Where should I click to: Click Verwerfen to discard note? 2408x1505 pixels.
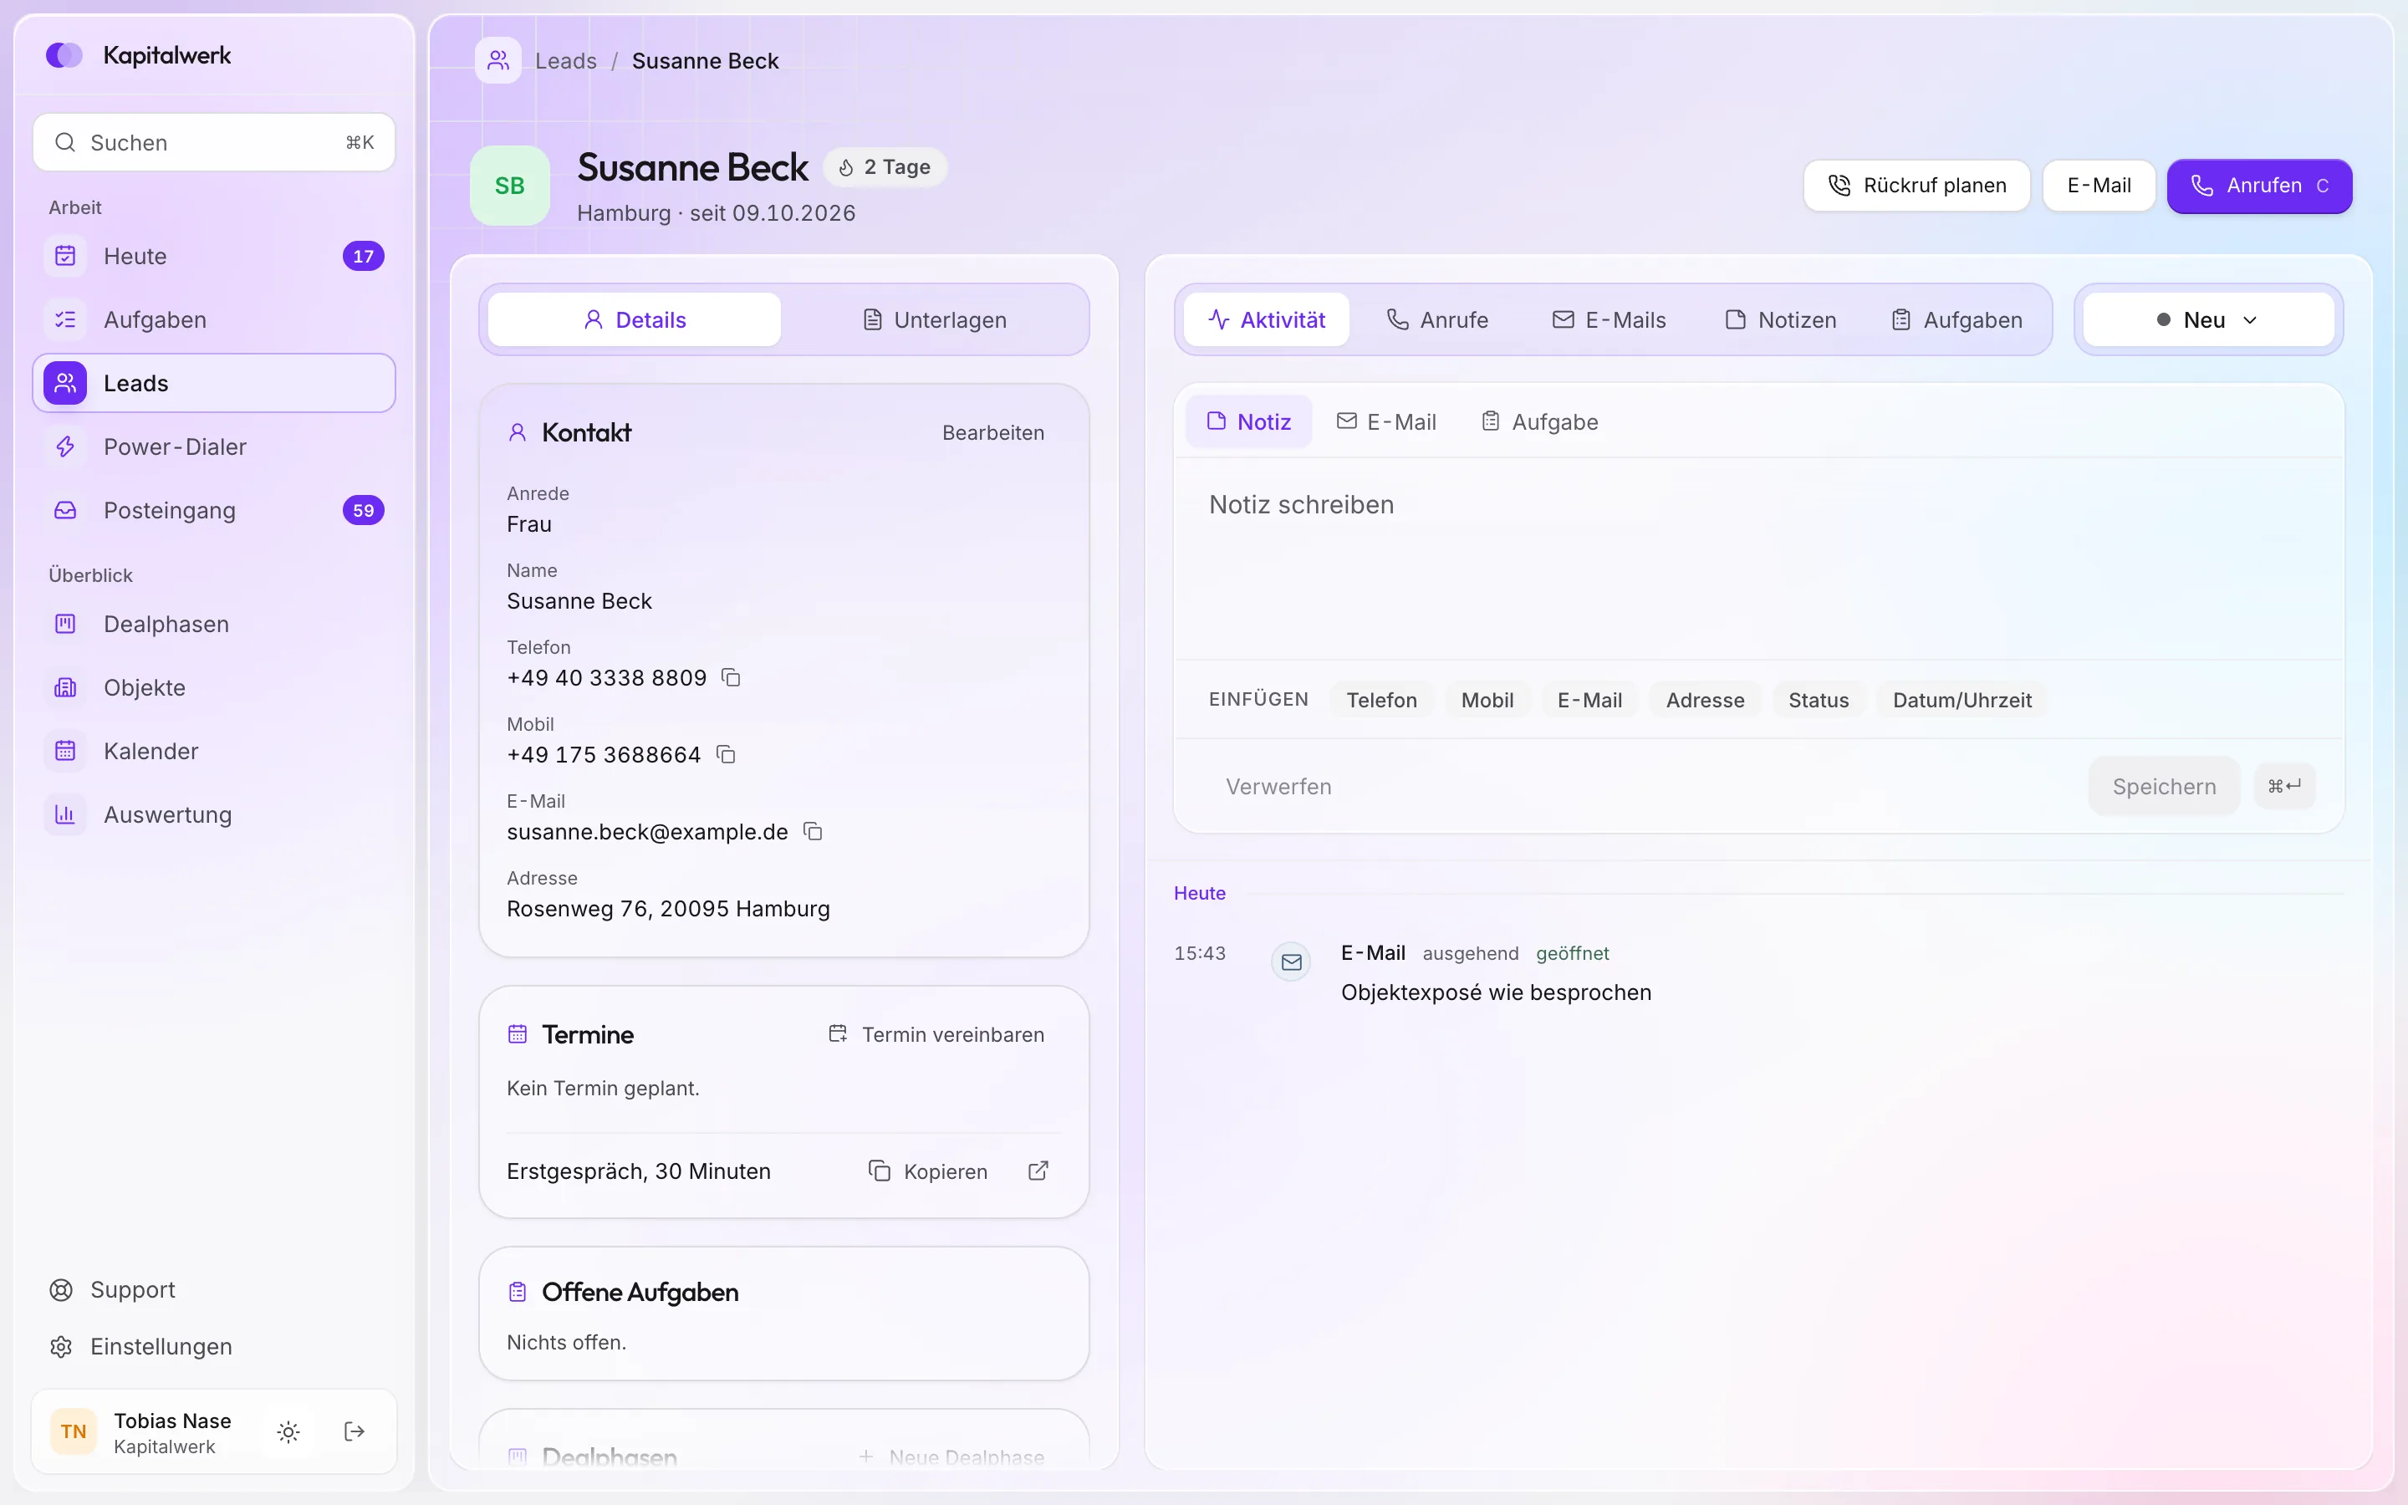(x=1278, y=786)
